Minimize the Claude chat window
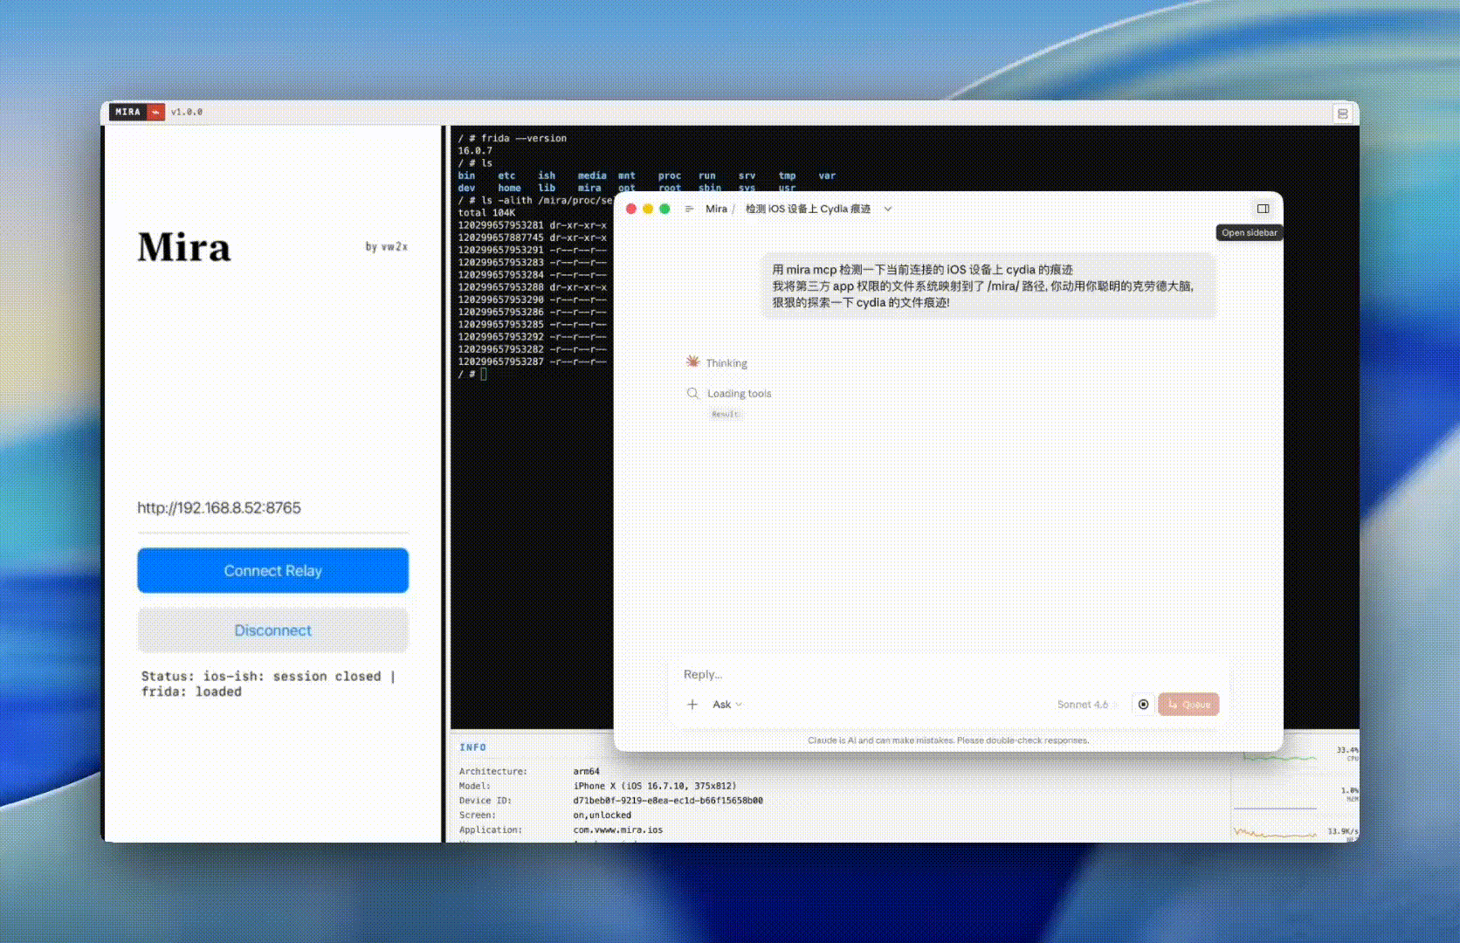The image size is (1460, 943). coord(648,209)
